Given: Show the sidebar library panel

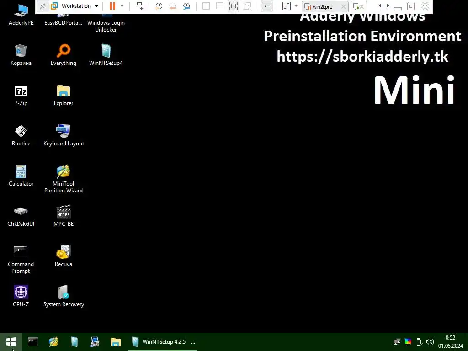Looking at the screenshot, I should [206, 6].
